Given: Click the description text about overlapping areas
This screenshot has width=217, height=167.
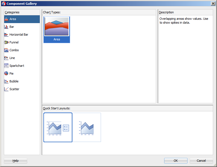Looking at the screenshot, I should (x=184, y=21).
